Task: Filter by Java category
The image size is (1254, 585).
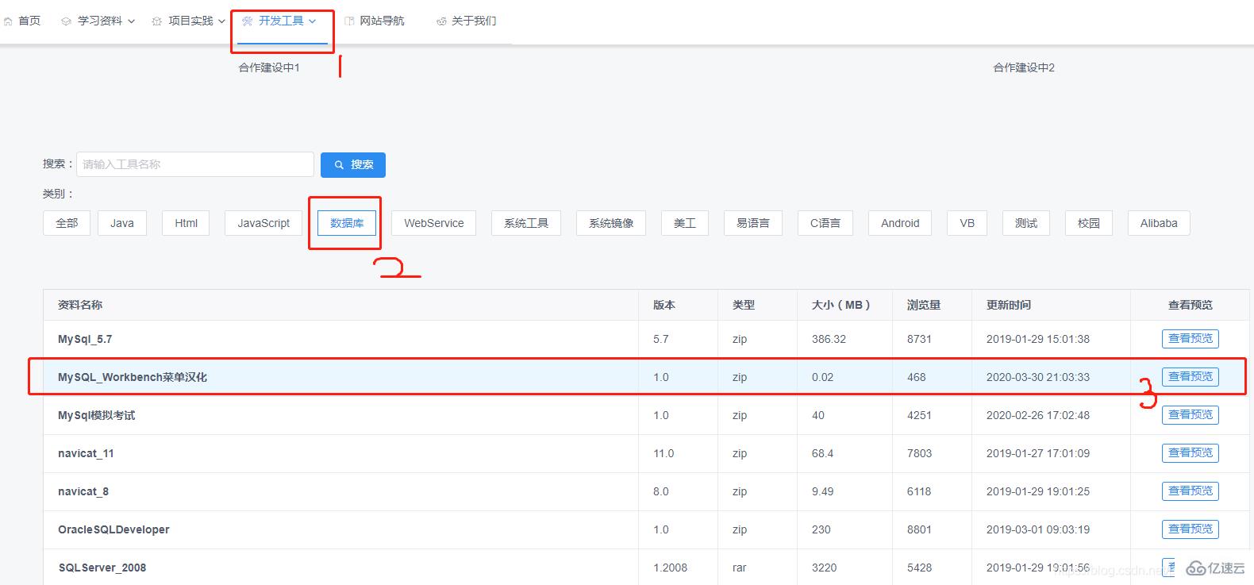Action: point(122,223)
